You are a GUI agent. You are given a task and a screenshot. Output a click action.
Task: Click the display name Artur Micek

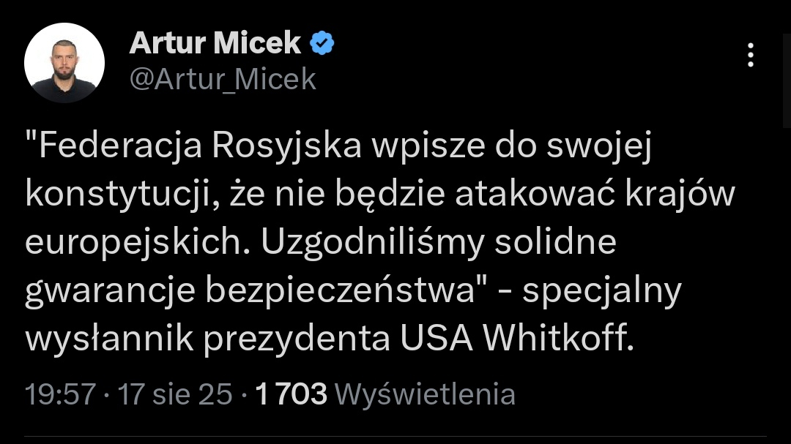point(215,44)
